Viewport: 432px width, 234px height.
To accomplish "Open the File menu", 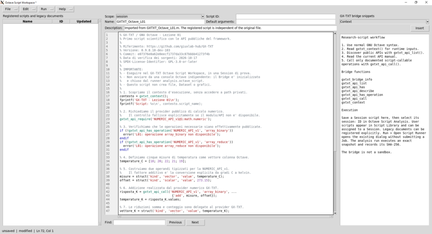I will (11, 9).
